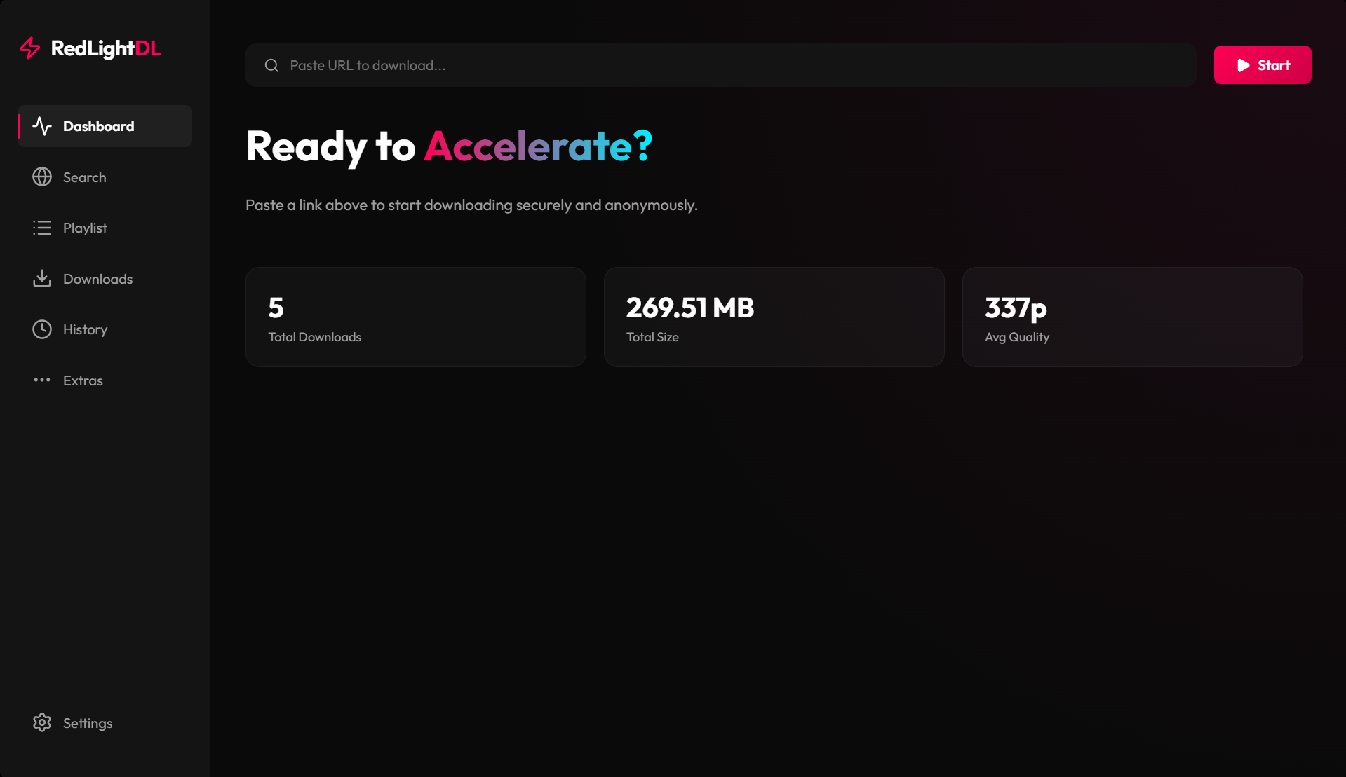Select the Dashboard activity icon
This screenshot has width=1346, height=777.
(42, 126)
